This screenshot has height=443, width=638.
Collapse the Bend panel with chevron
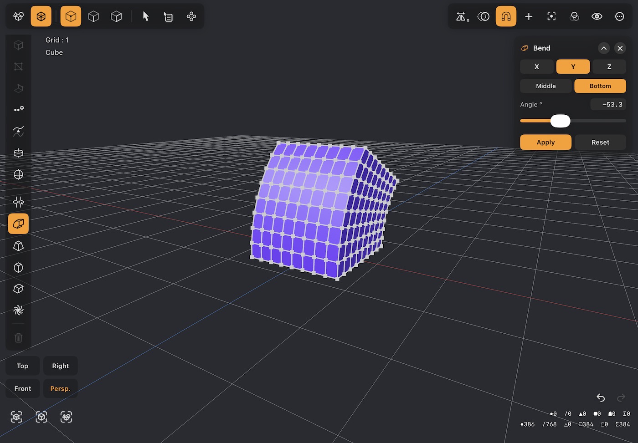pyautogui.click(x=604, y=48)
